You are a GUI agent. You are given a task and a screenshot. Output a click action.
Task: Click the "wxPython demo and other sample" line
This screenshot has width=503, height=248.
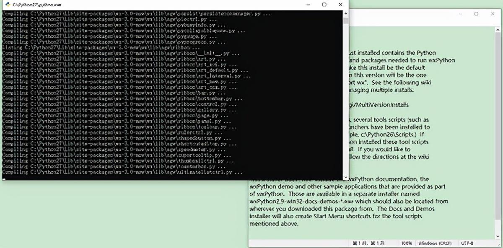coord(347,186)
